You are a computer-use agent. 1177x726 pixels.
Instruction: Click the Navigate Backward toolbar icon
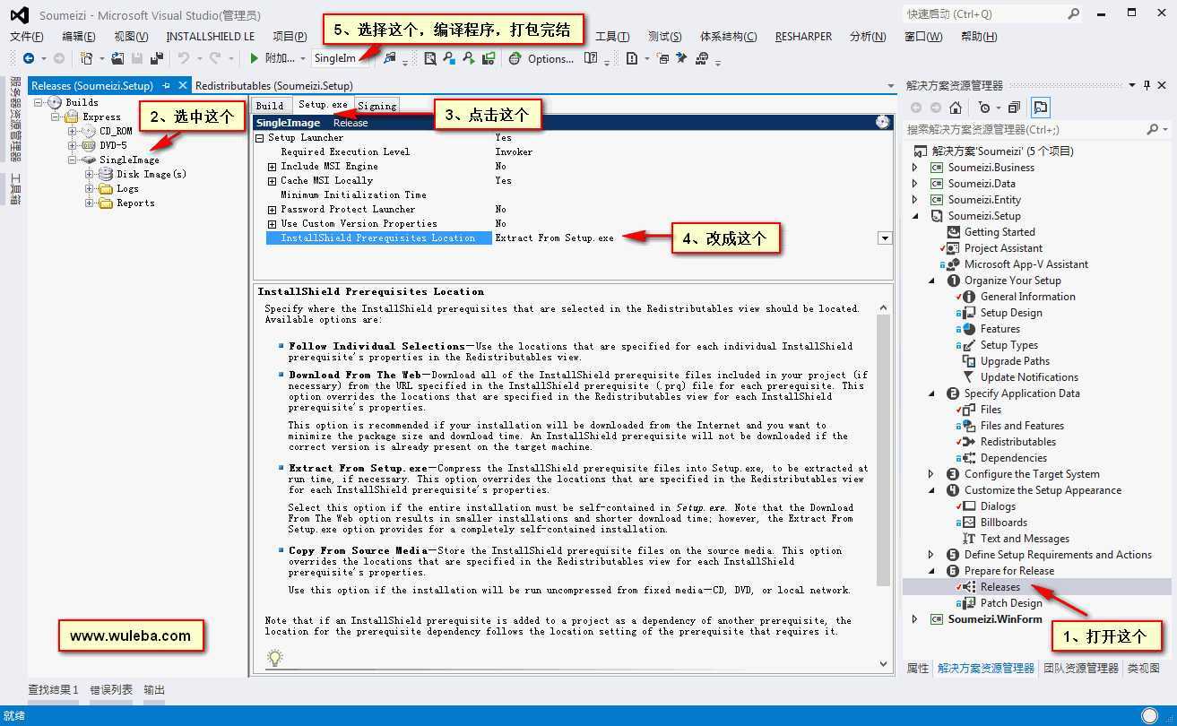click(x=29, y=58)
